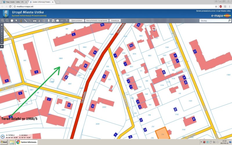The height and width of the screenshot is (145, 232).
Task: Click the browser reload button
Action: click(10, 6)
